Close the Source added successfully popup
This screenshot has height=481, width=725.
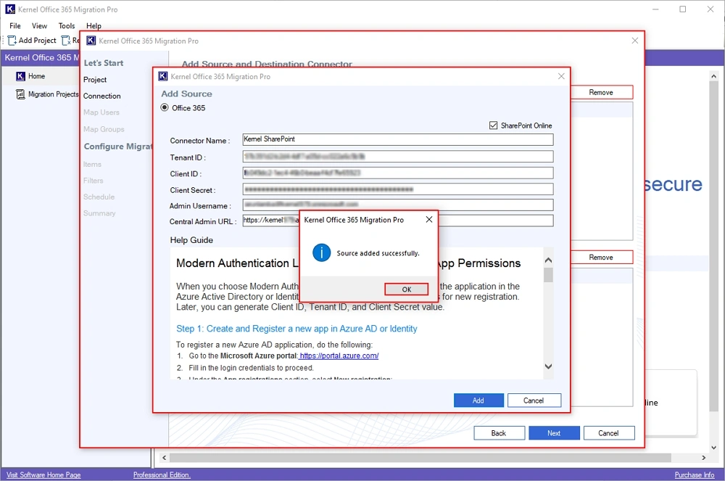(428, 220)
